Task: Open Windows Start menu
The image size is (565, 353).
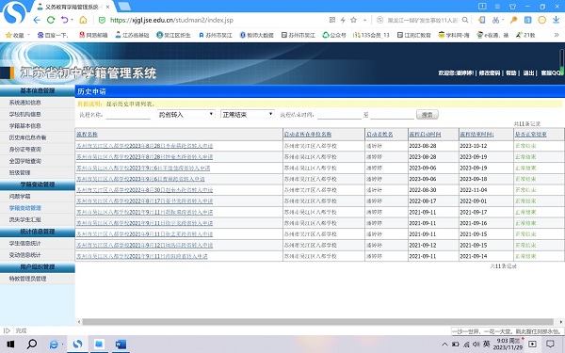Action: click(x=10, y=345)
